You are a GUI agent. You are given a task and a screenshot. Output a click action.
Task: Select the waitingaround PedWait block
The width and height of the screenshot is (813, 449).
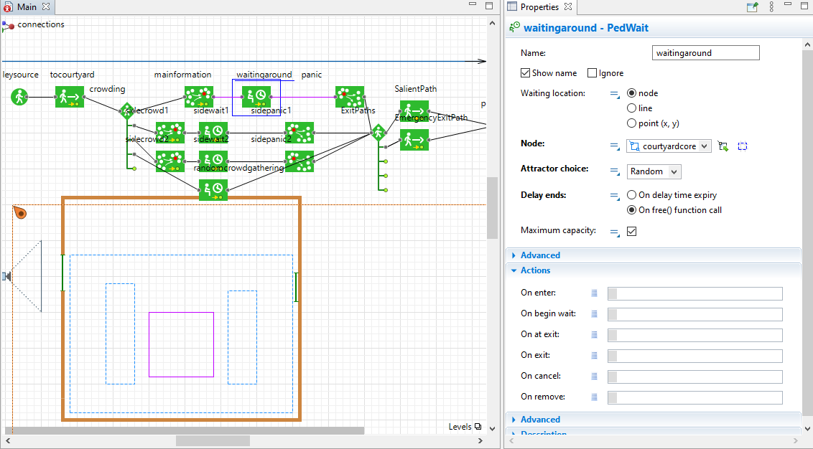coord(256,97)
